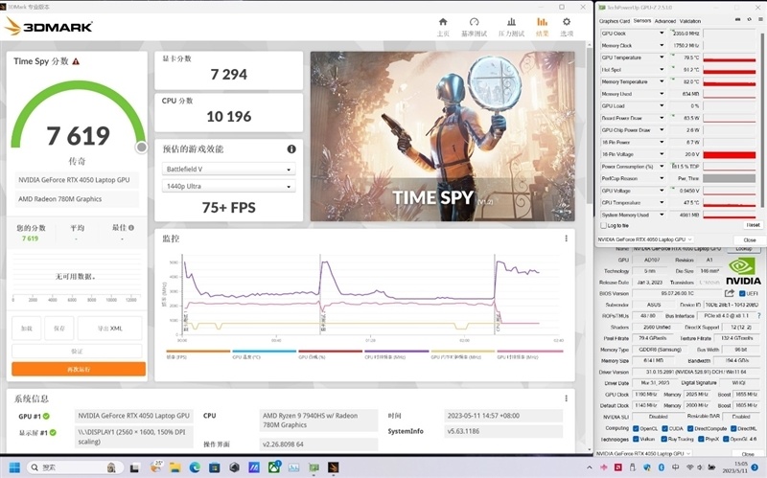Image resolution: width=767 pixels, height=478 pixels.
Task: Open Windows Start menu
Action: click(x=14, y=467)
